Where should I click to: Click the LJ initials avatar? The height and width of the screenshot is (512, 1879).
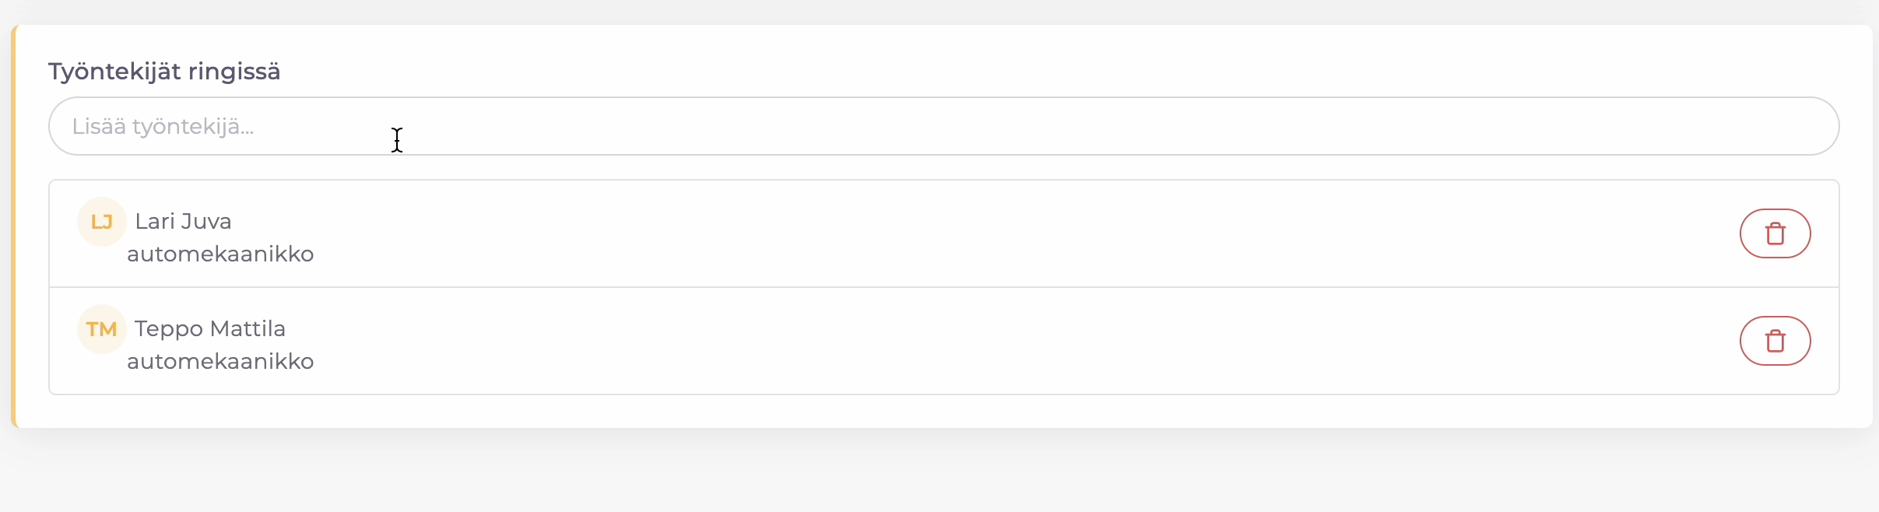[x=102, y=222]
